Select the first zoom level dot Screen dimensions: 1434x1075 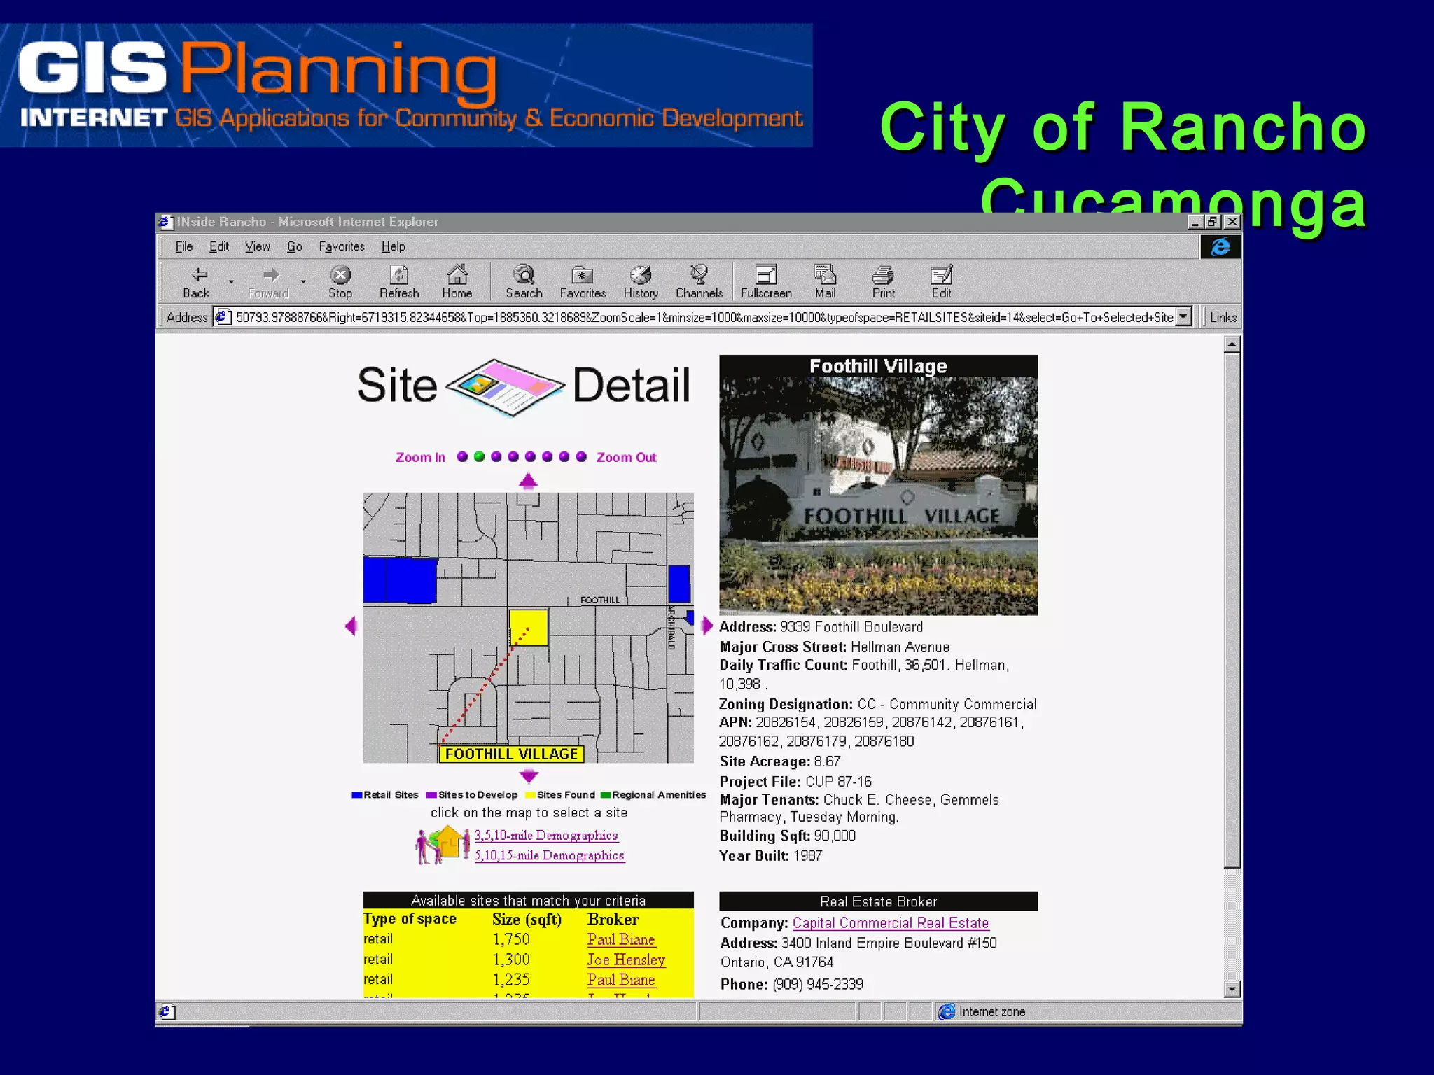(462, 457)
